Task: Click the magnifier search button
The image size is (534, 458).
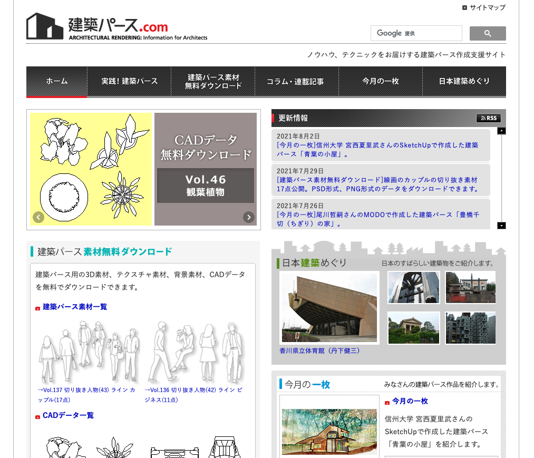Action: (x=487, y=33)
